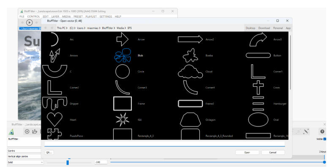Select the rounded Button shape thumbnail
This screenshot has height=168, width=327.
(x=258, y=55)
